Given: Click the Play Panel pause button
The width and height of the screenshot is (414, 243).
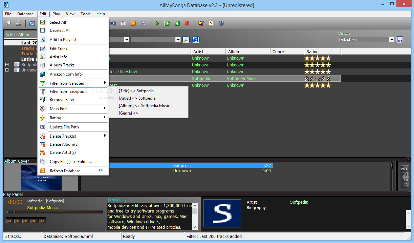Looking at the screenshot, I should [26, 221].
